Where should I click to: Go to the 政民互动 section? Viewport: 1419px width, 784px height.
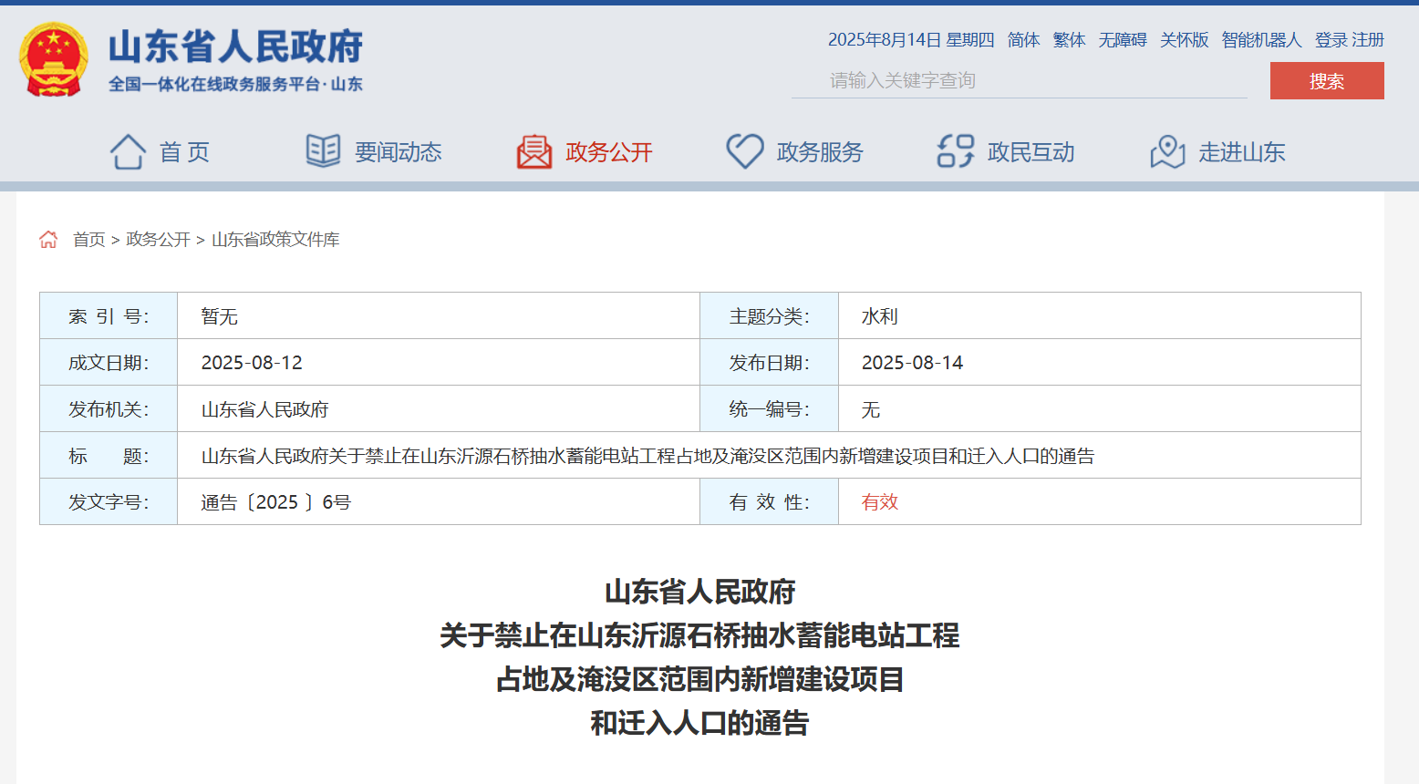coord(1031,152)
